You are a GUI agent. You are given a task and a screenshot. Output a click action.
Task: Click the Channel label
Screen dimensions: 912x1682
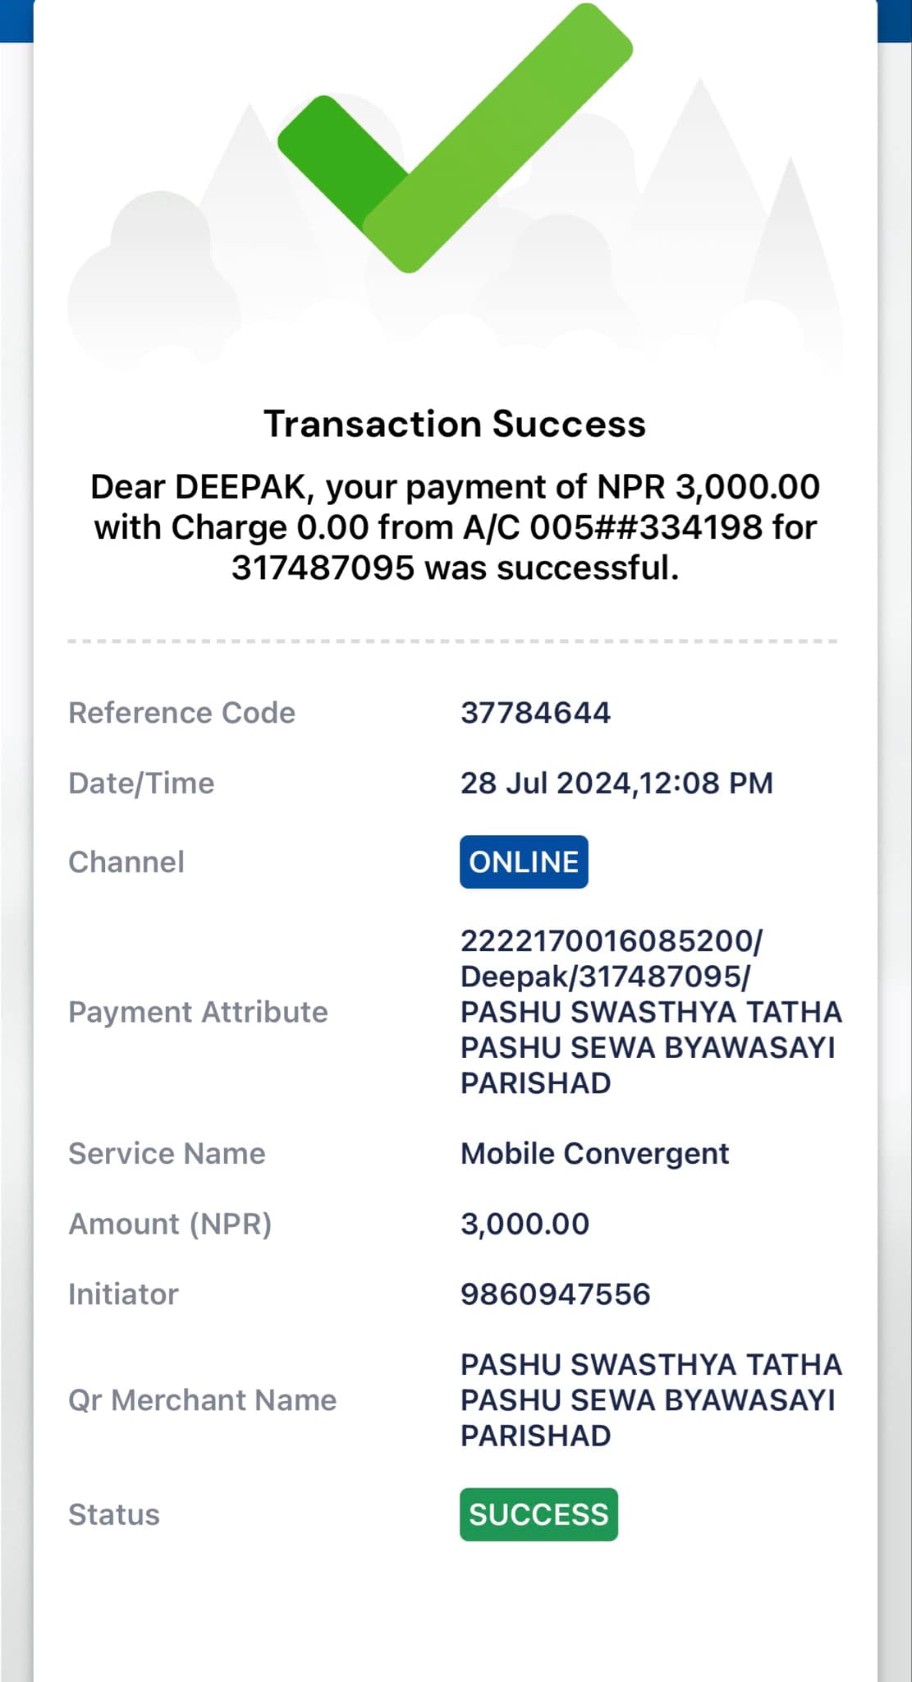126,862
